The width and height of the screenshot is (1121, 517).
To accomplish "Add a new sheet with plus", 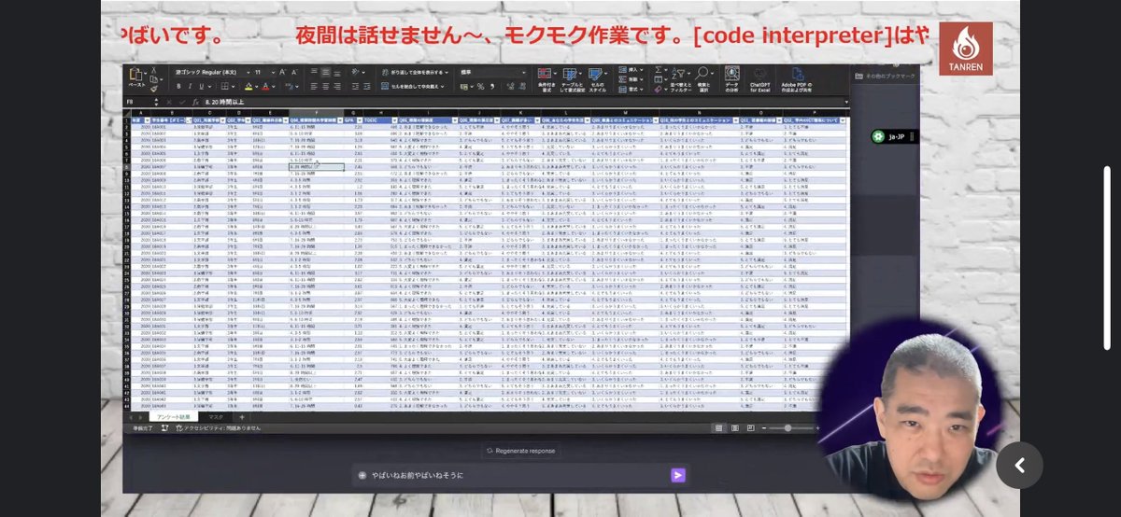I will coord(242,417).
